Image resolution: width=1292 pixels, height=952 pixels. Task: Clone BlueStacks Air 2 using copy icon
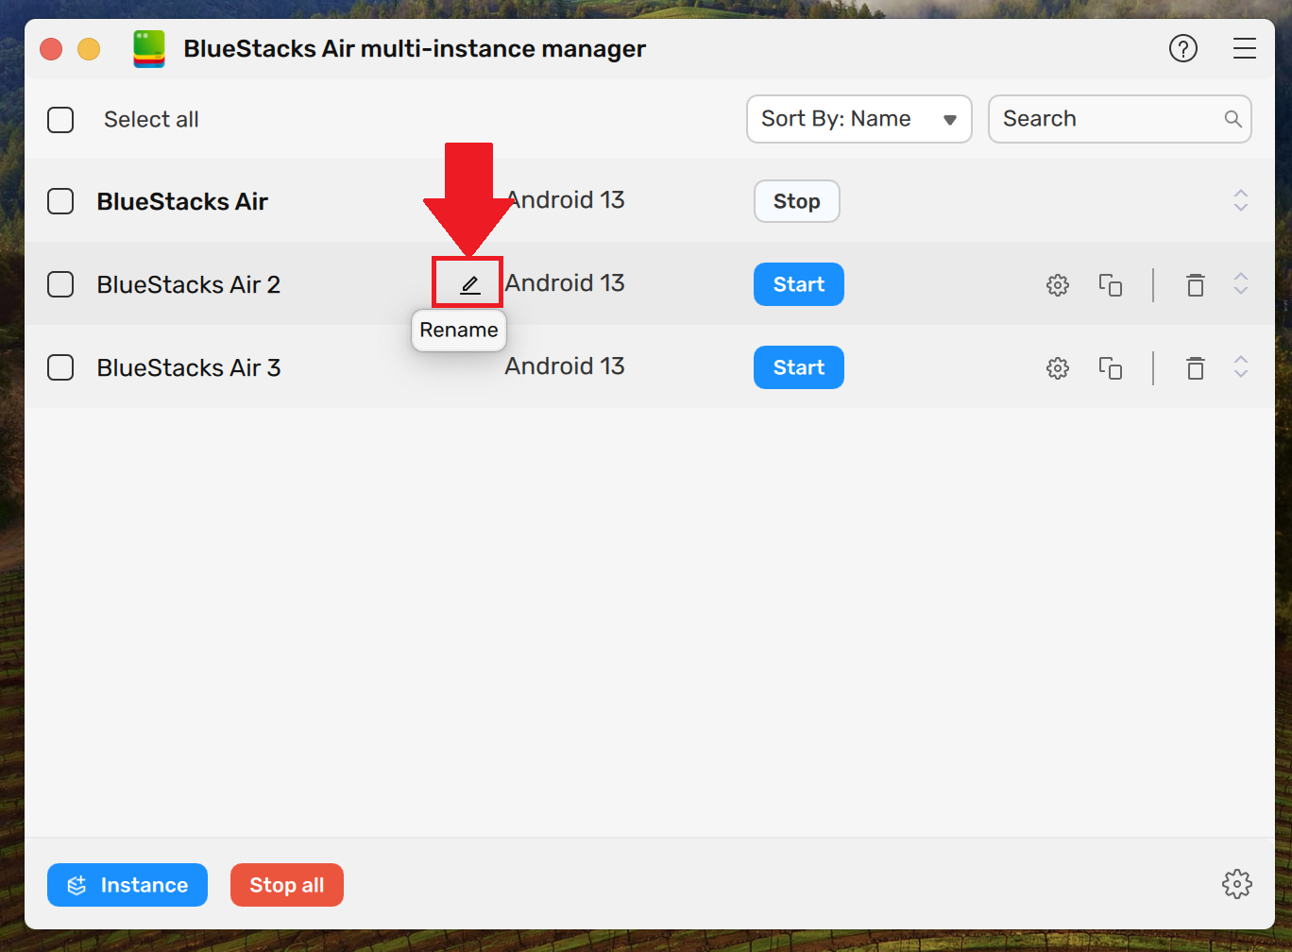point(1111,284)
